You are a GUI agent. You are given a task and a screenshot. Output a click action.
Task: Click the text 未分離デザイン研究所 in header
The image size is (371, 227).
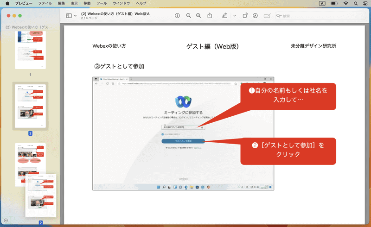[x=313, y=46]
